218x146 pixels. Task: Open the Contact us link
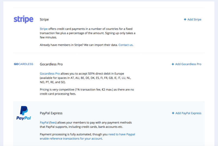125,45
